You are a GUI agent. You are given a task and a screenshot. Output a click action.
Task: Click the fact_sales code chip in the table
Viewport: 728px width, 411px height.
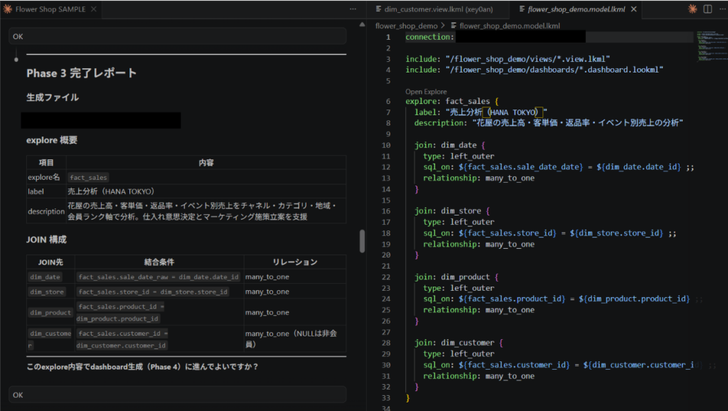coord(88,177)
